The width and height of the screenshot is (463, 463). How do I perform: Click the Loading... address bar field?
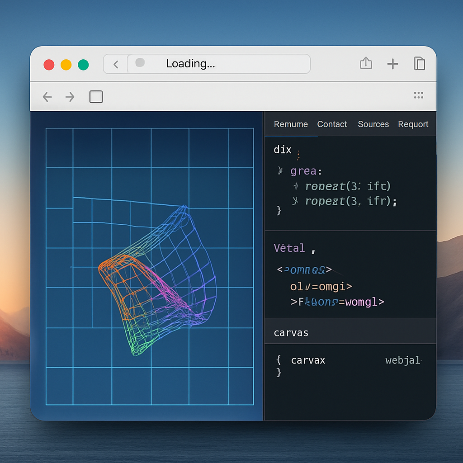[219, 63]
